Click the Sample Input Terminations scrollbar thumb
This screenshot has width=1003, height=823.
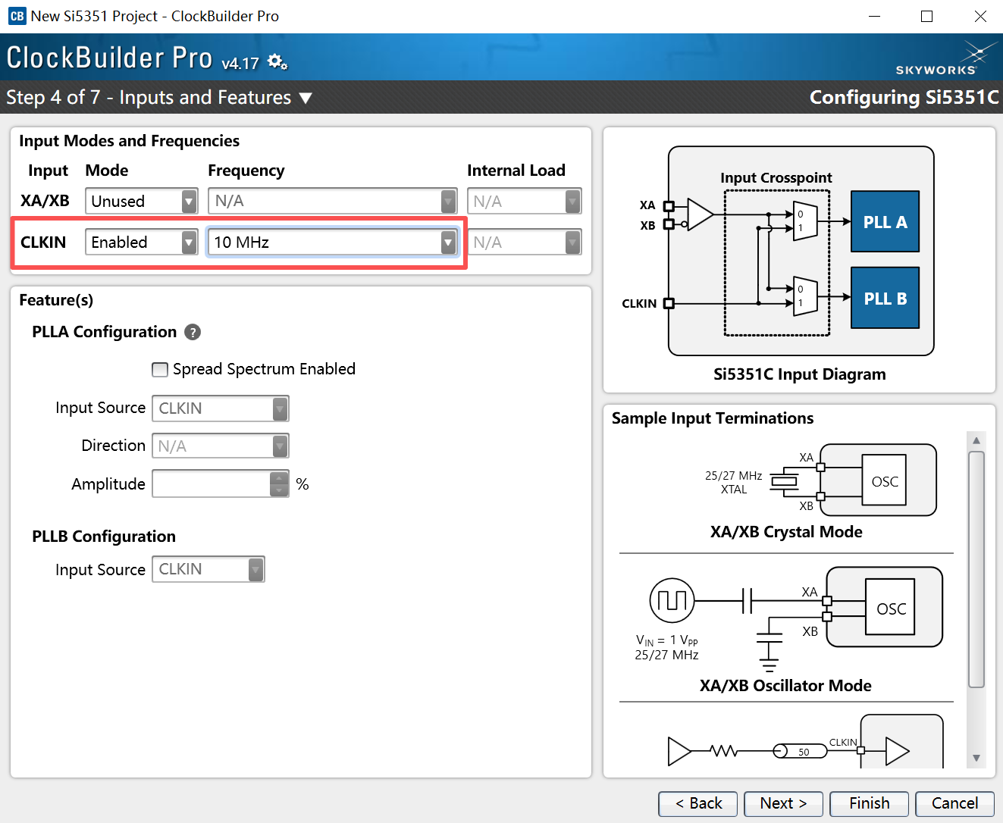click(976, 570)
